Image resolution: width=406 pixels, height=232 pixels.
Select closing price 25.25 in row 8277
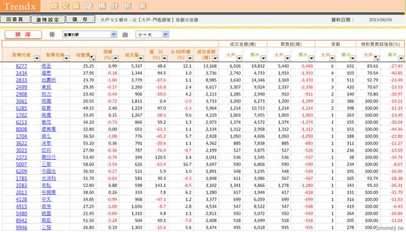point(88,66)
